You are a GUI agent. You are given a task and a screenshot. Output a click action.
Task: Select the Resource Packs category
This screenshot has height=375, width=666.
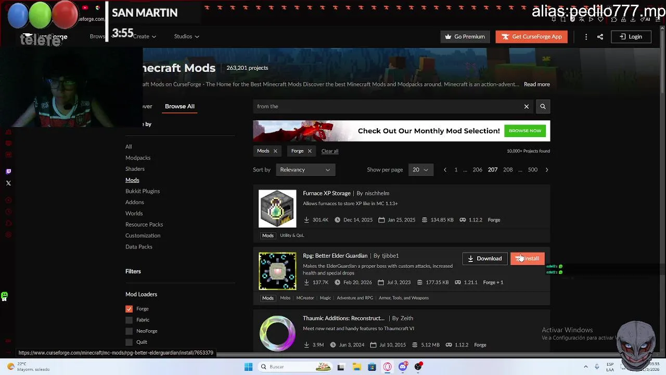coord(144,224)
